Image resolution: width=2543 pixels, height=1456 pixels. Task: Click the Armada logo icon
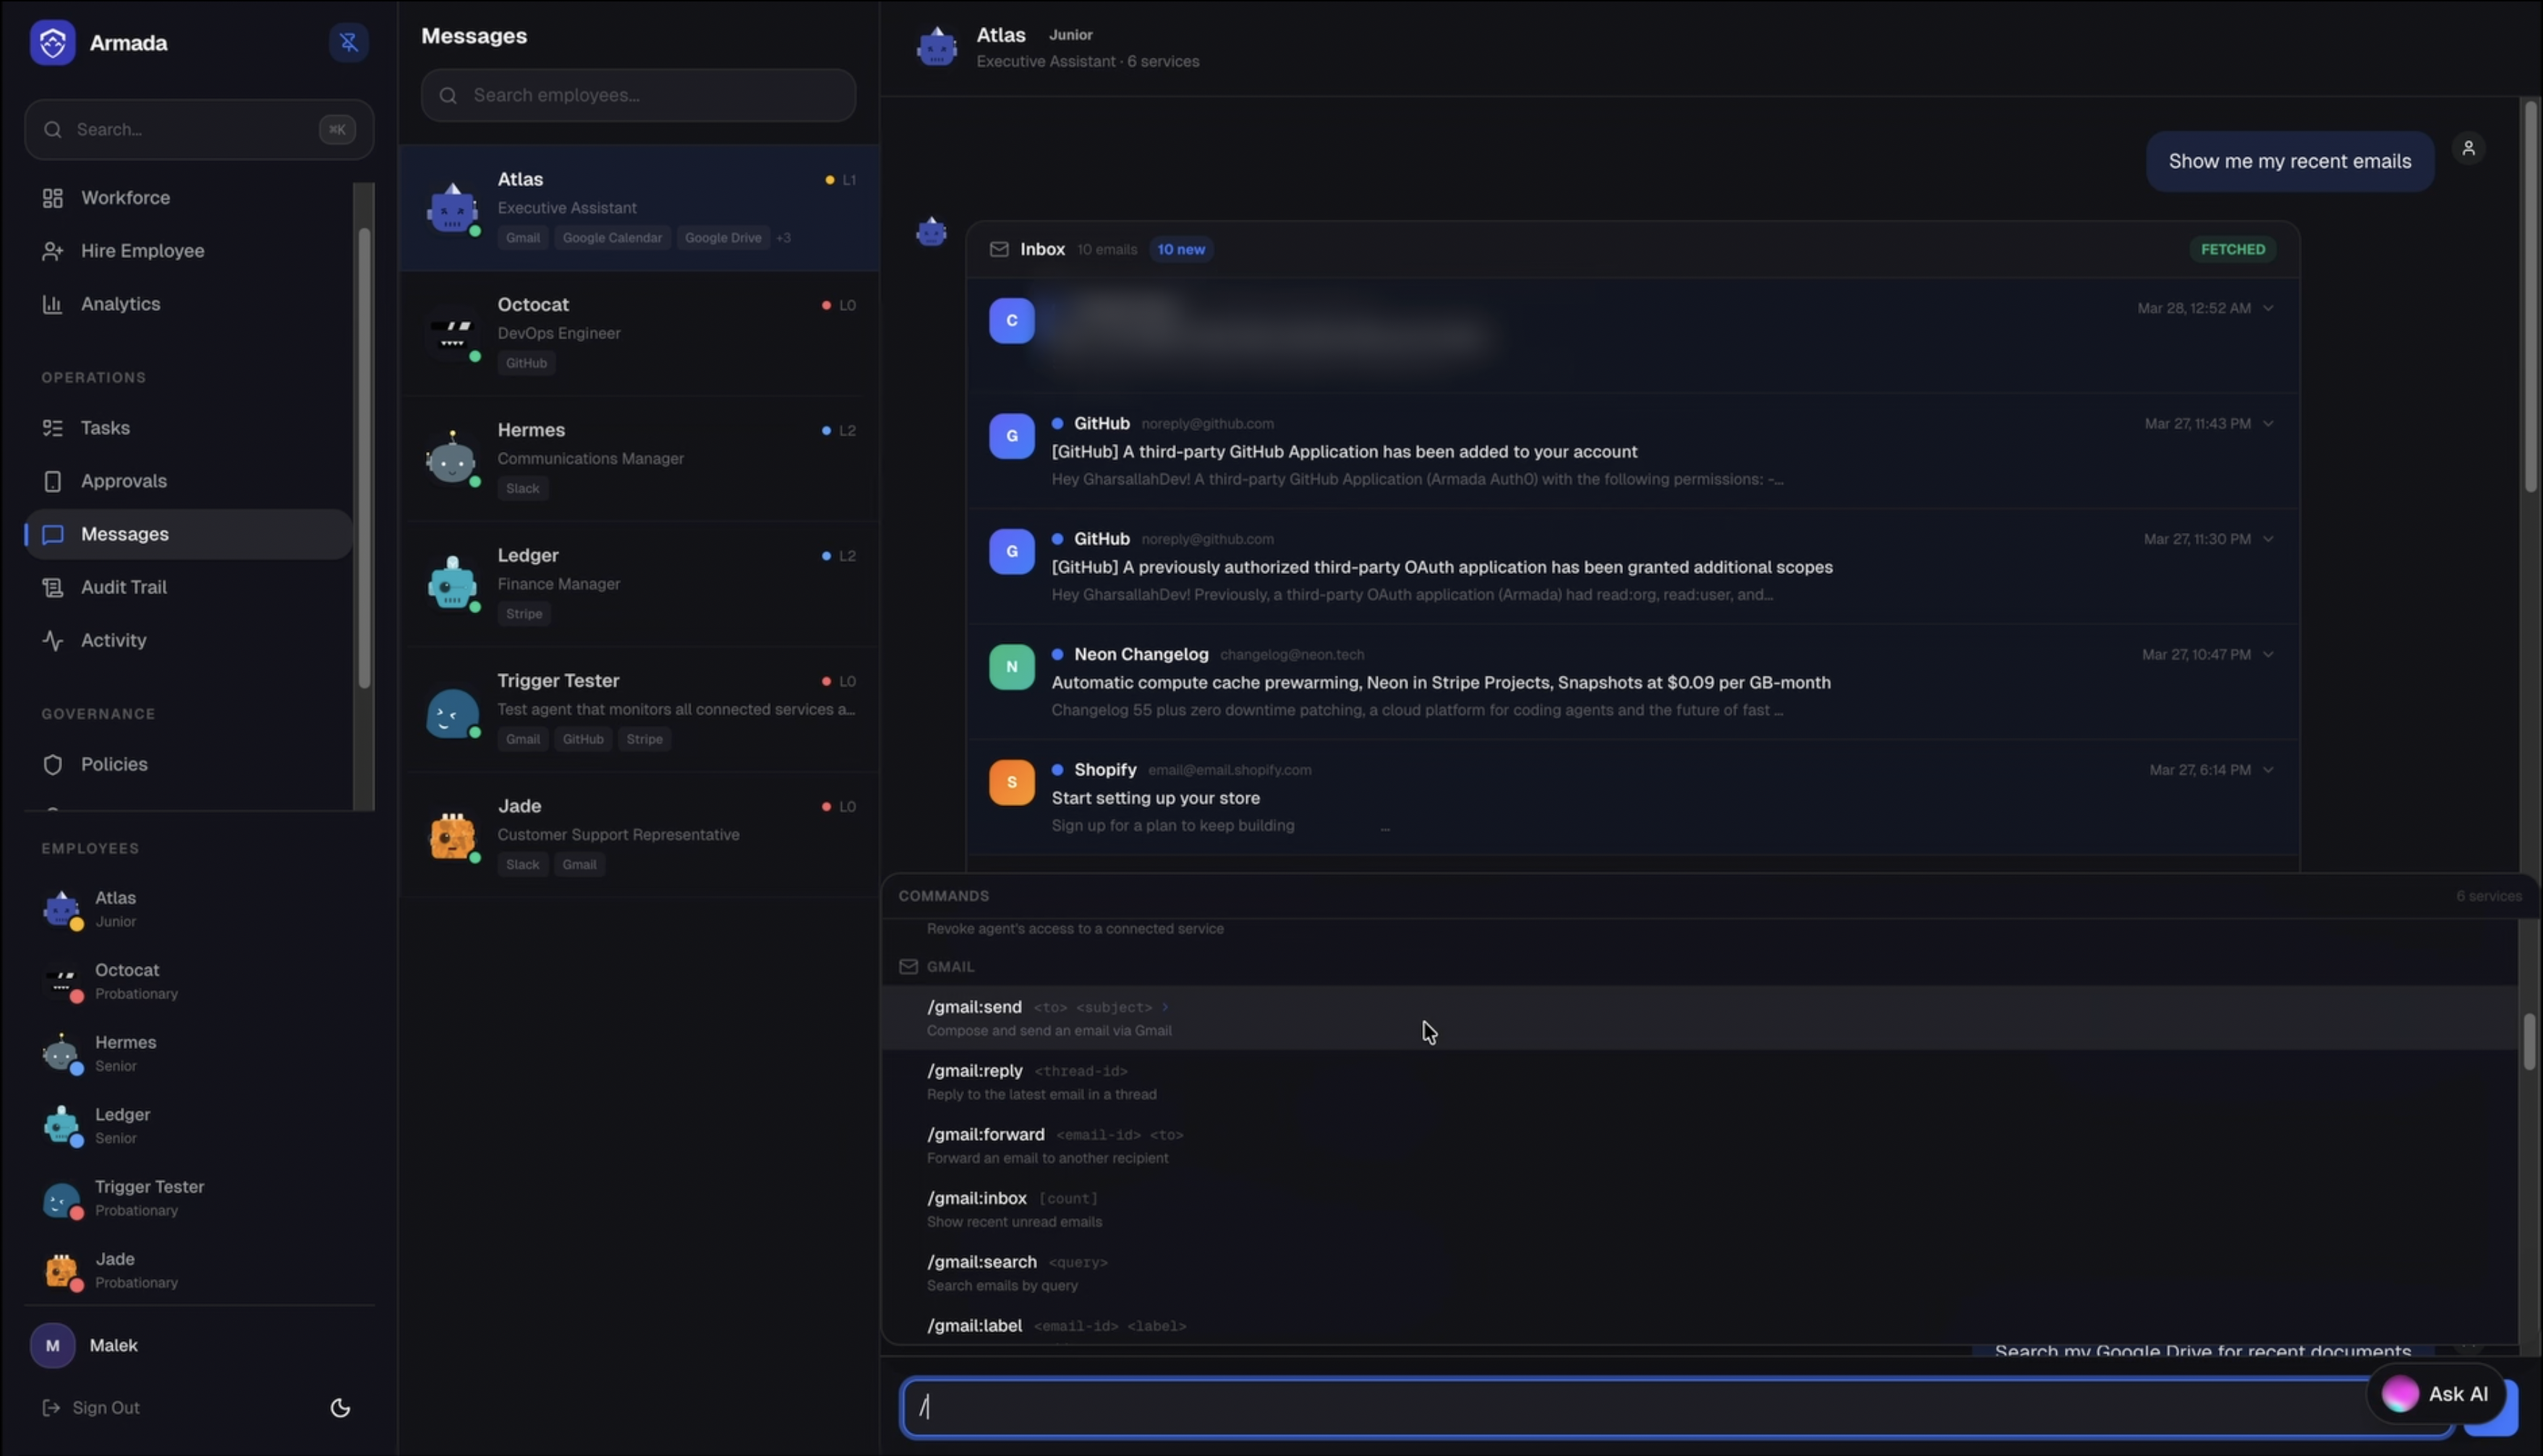point(52,43)
